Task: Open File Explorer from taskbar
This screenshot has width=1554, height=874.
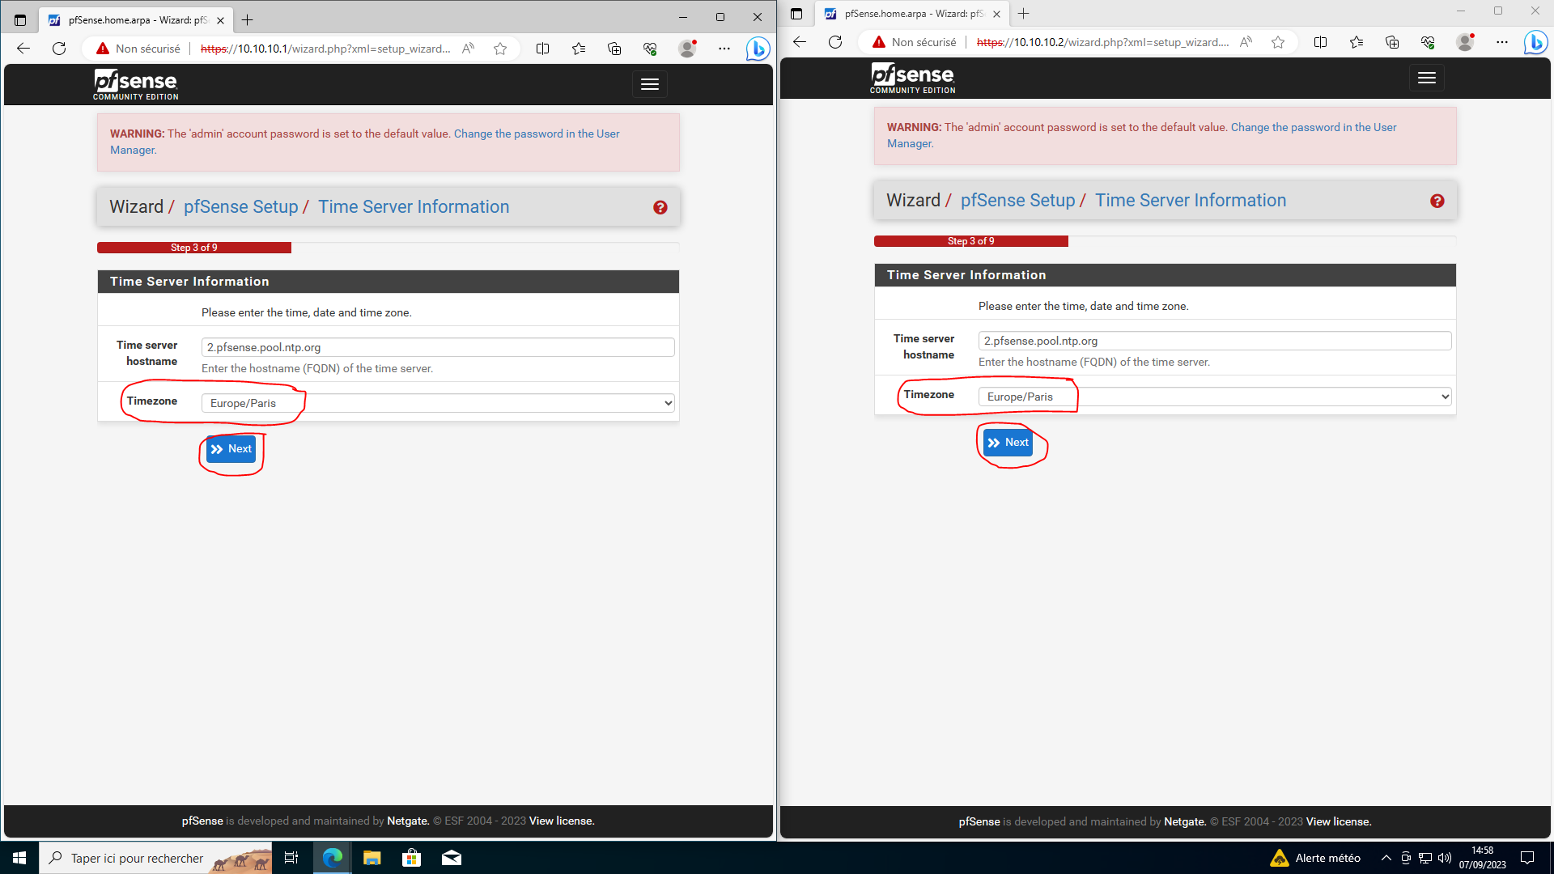Action: [x=372, y=858]
